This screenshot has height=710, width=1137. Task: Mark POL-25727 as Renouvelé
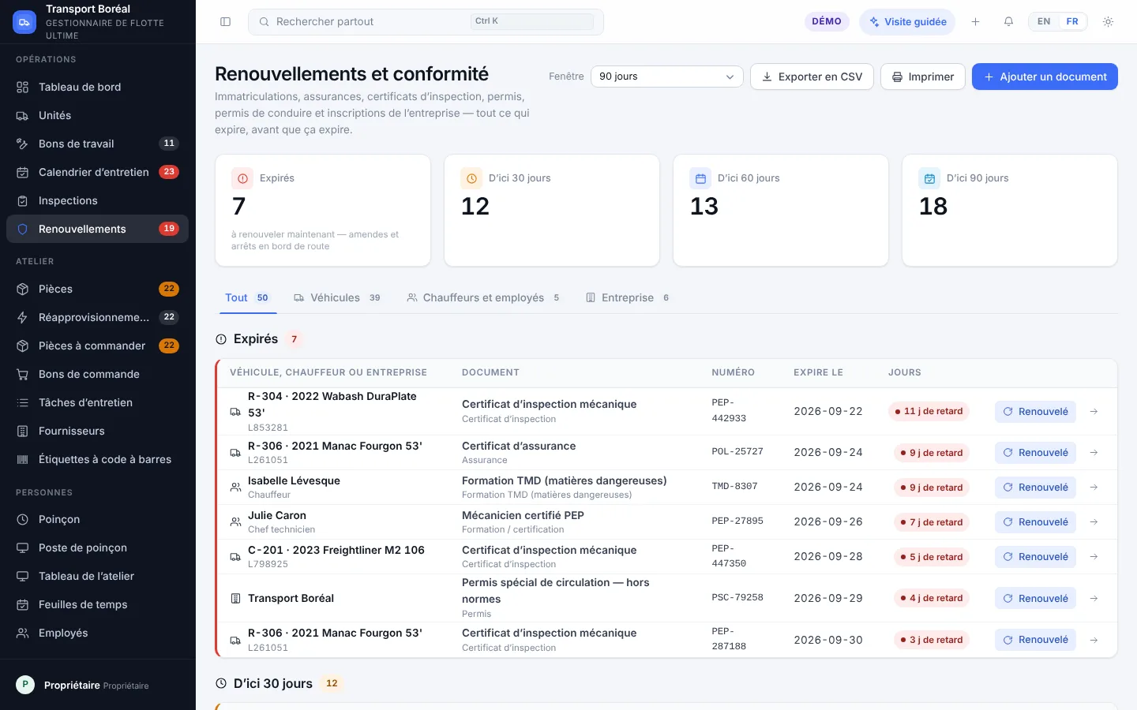pos(1035,453)
